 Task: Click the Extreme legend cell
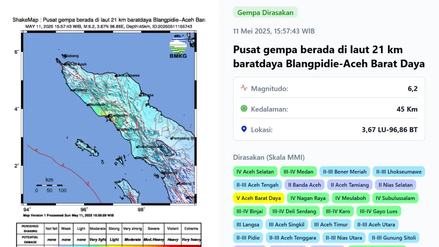tap(191, 228)
